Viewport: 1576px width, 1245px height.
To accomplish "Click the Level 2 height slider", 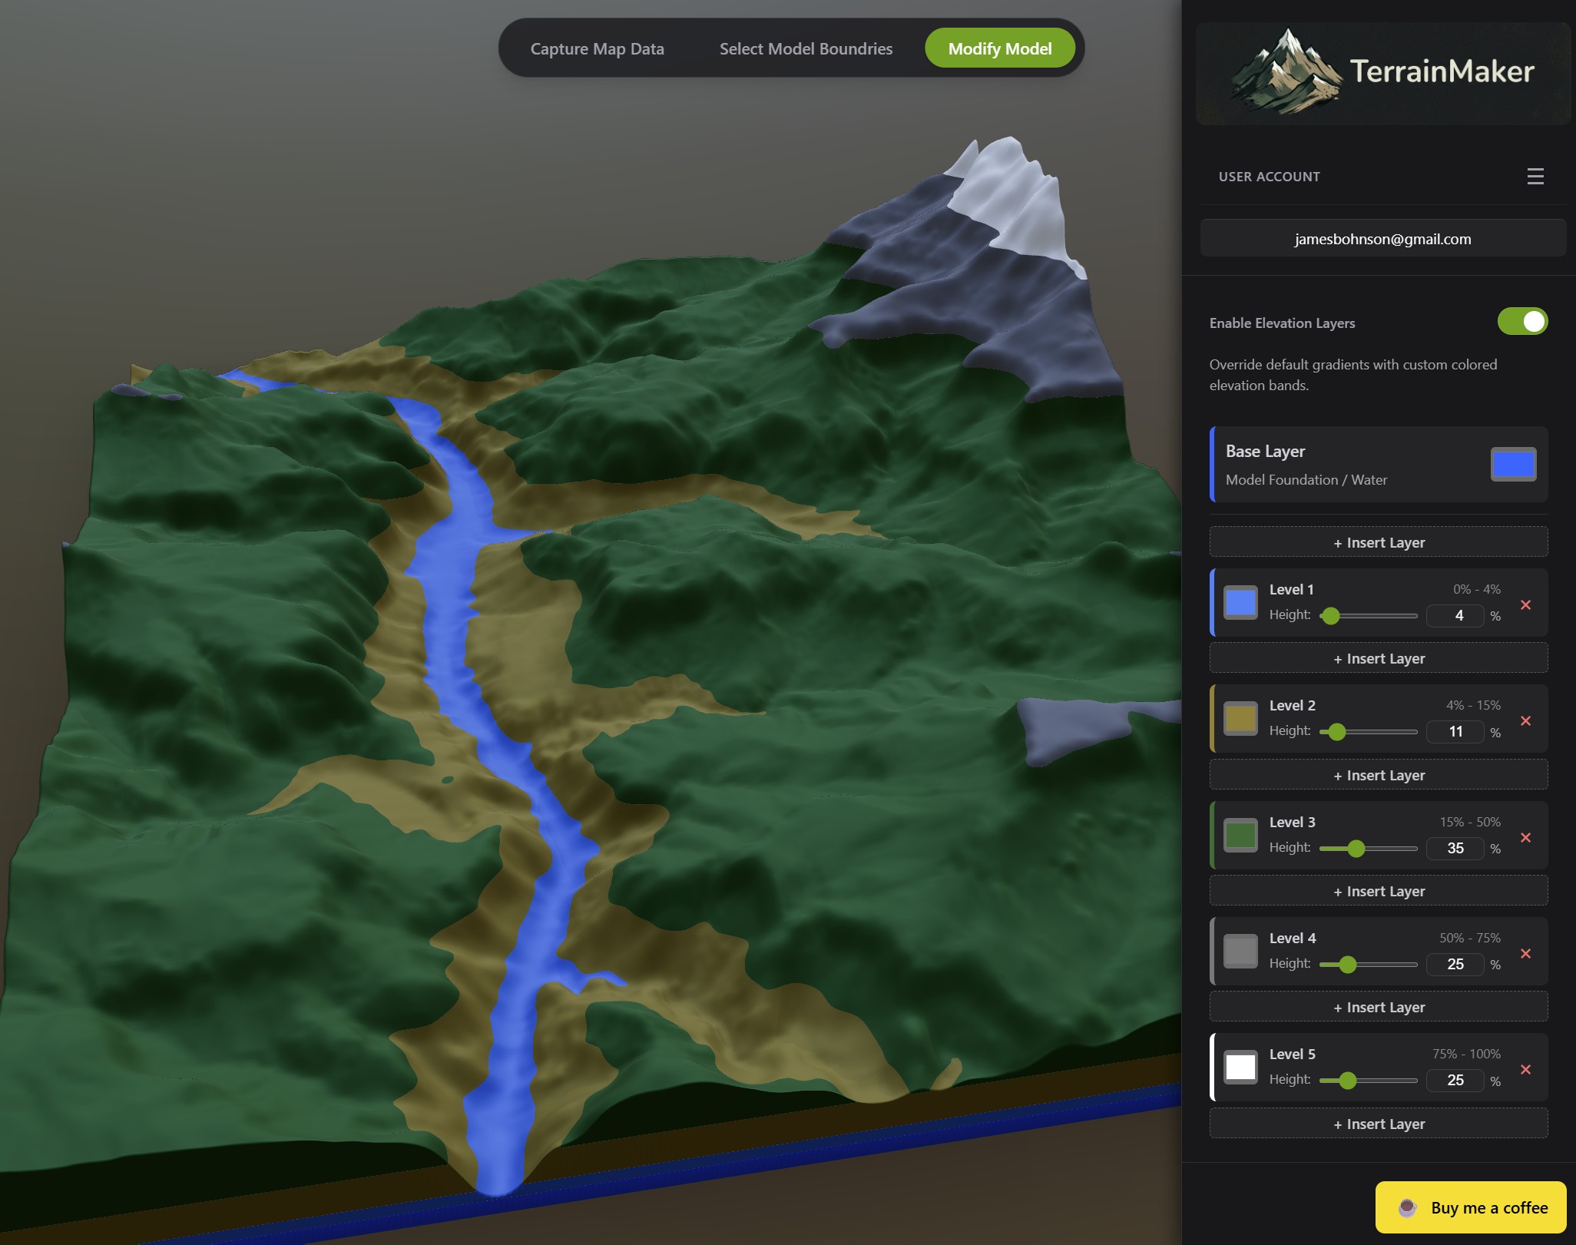I will [1368, 732].
